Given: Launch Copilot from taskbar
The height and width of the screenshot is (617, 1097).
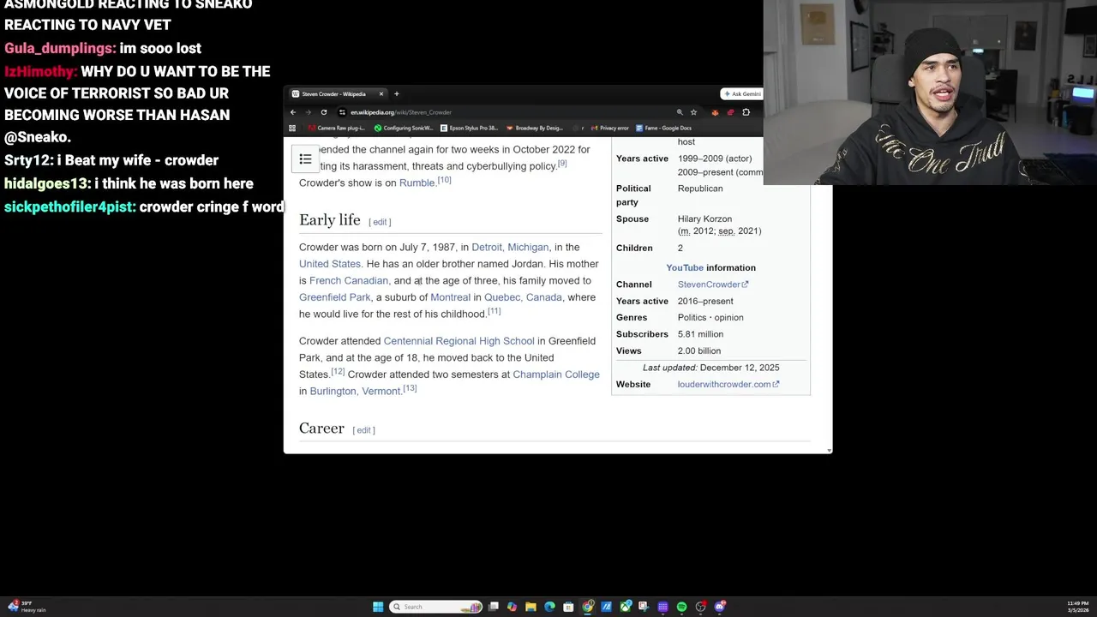Looking at the screenshot, I should click(x=512, y=607).
